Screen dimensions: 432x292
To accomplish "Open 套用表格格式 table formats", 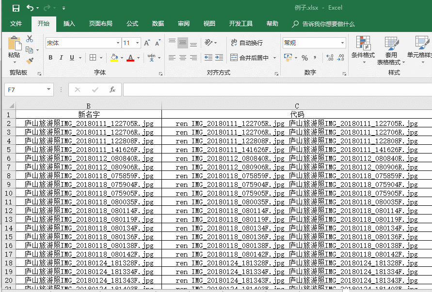I will coord(391,51).
